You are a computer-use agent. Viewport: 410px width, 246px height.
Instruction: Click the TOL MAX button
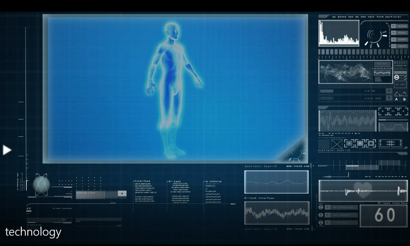(x=382, y=64)
